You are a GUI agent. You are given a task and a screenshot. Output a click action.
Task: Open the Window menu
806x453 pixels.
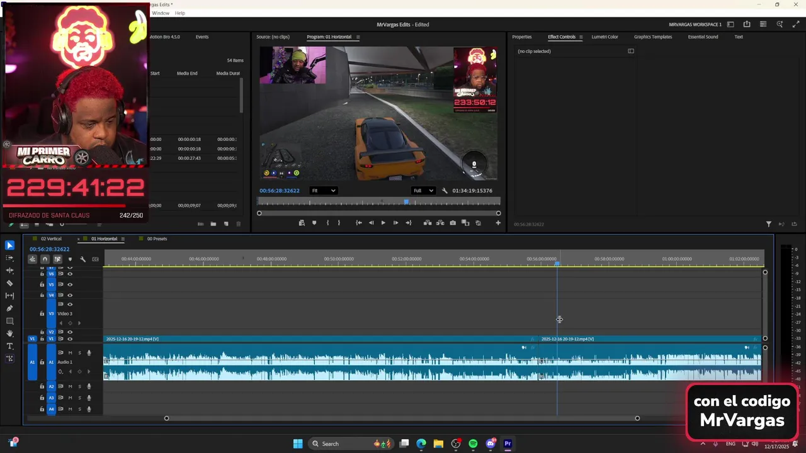click(x=161, y=13)
